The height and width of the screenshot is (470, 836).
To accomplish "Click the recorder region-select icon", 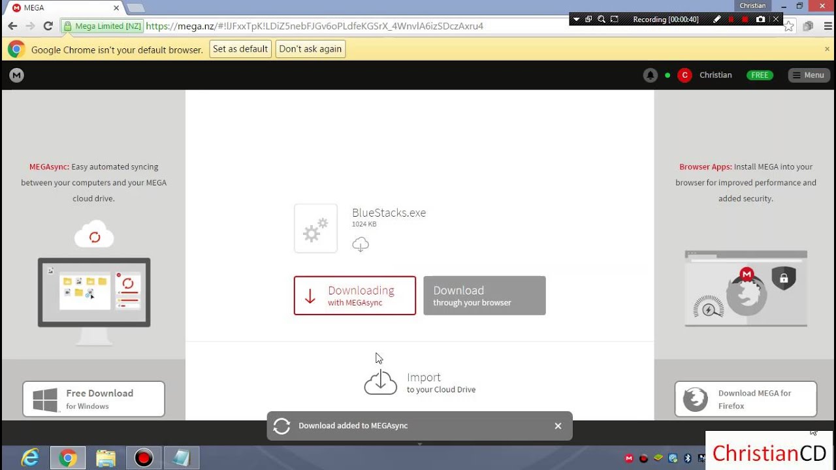I will click(x=614, y=20).
